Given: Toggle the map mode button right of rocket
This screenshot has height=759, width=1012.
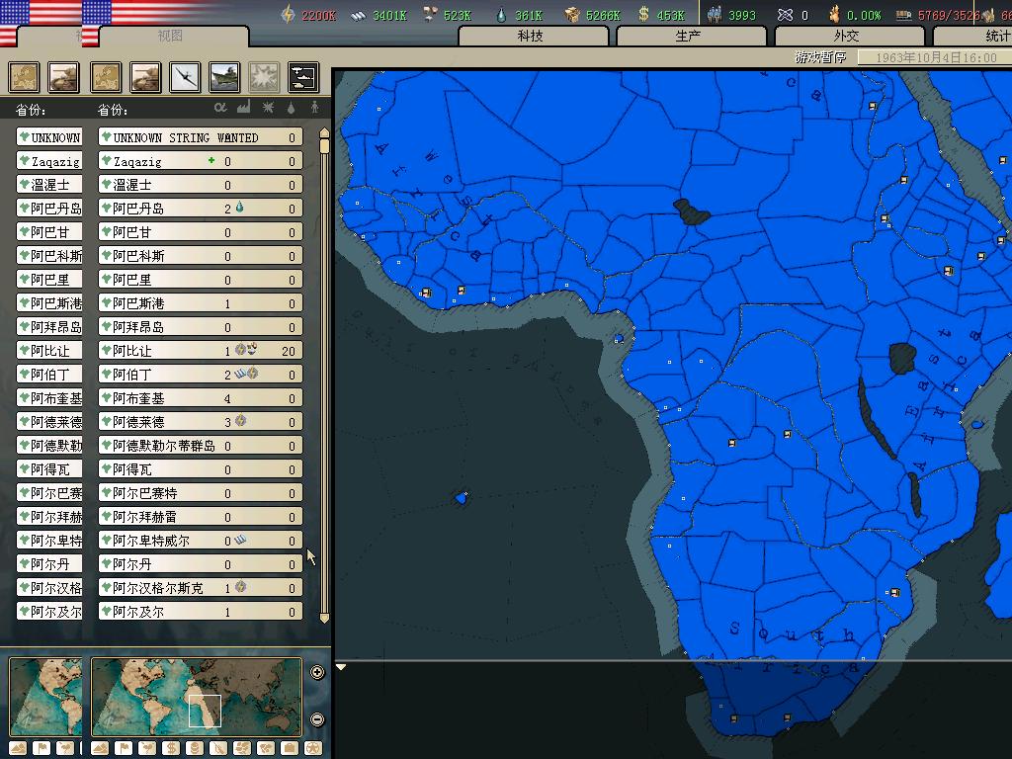Looking at the screenshot, I should click(242, 749).
